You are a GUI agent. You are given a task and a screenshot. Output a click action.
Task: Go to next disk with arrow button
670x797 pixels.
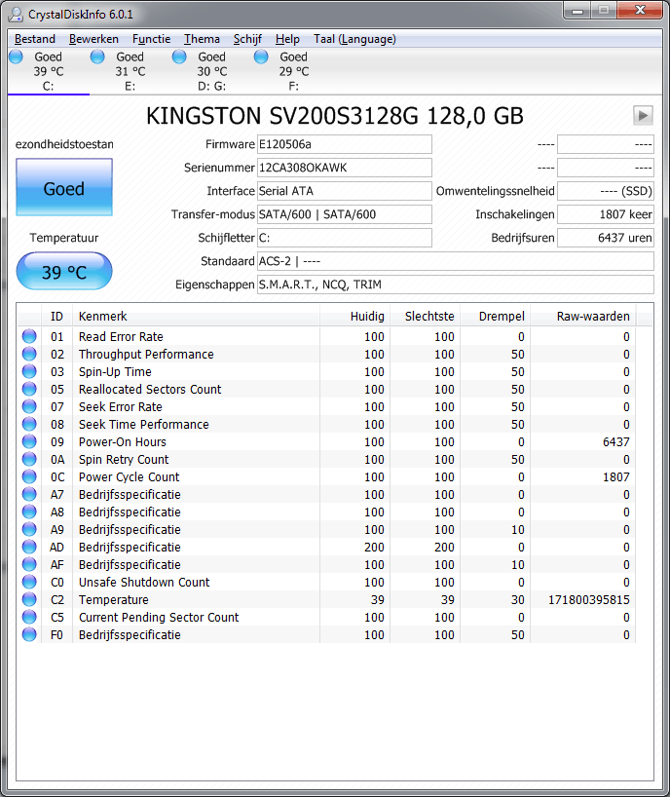(x=643, y=115)
